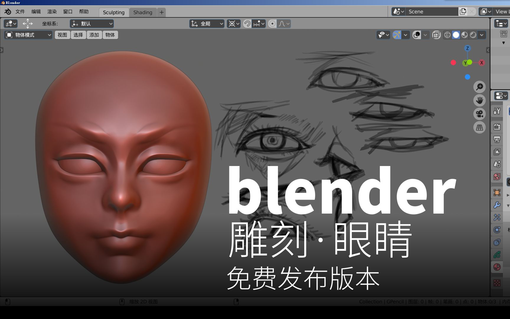Open the Object properties tab
510x319 pixels.
point(497,193)
